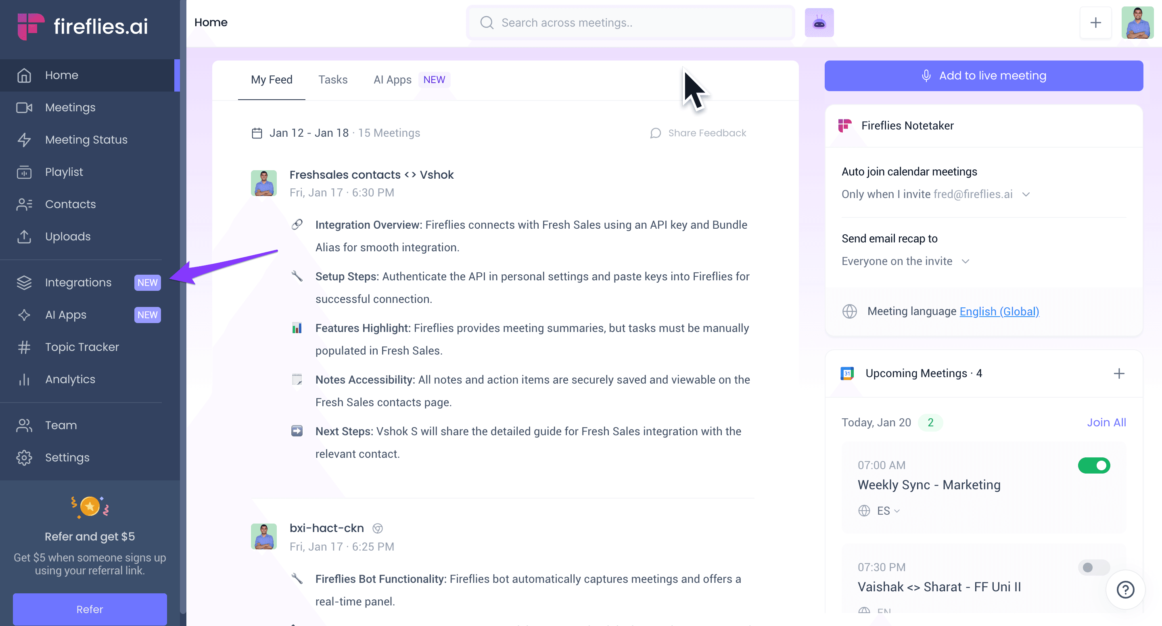Open Team people icon
Image resolution: width=1162 pixels, height=626 pixels.
pos(24,425)
